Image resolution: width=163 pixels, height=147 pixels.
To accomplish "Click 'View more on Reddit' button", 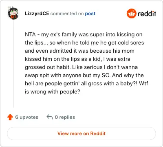I will (x=81, y=134).
